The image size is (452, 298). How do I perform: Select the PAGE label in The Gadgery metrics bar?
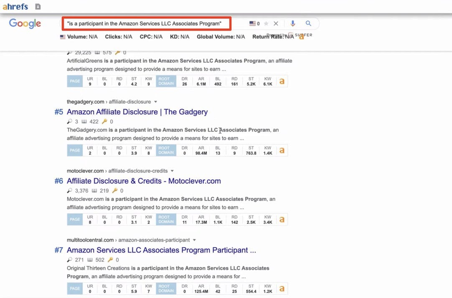(x=75, y=150)
